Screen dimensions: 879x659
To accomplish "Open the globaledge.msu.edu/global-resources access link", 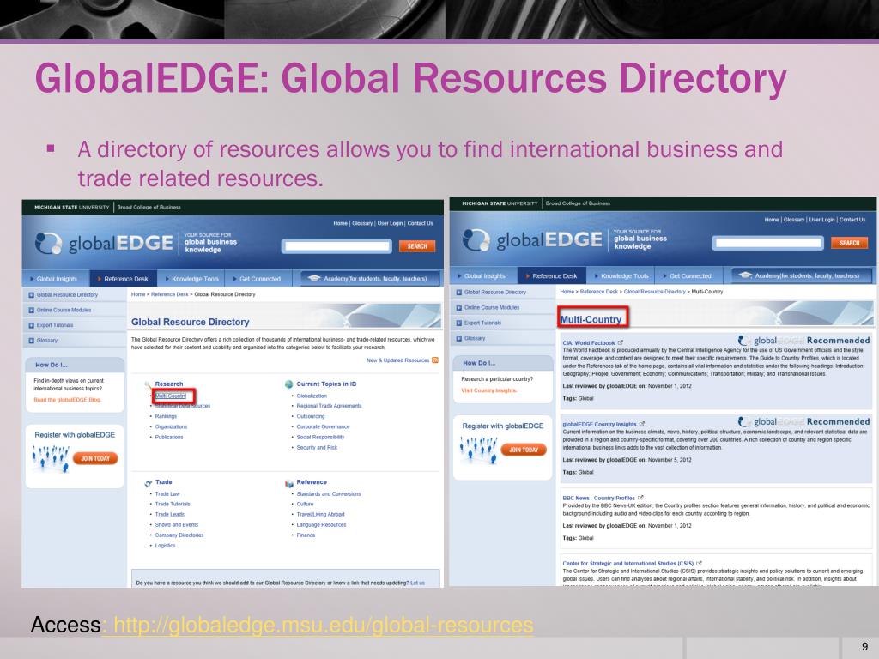I will 323,625.
